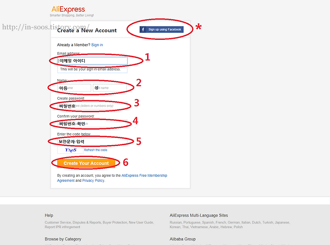Switch to German language site
330x245 pixels.
coord(234,223)
